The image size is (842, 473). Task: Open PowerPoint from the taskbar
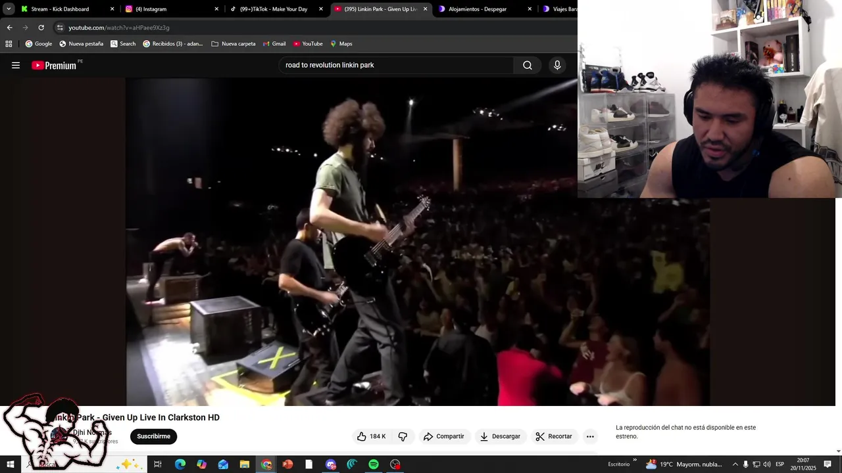pos(287,464)
